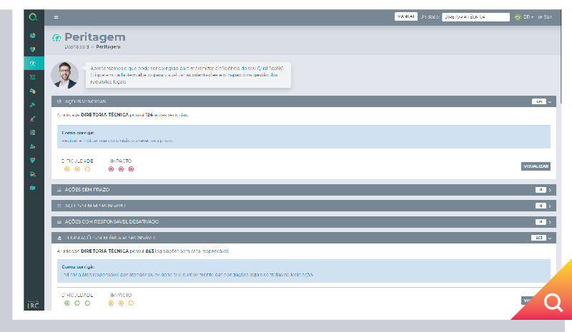Click the consultant profile photo
Image resolution: width=572 pixels, height=332 pixels.
point(65,74)
